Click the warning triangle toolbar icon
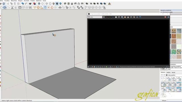The width and height of the screenshot is (182, 102). tap(109, 4)
